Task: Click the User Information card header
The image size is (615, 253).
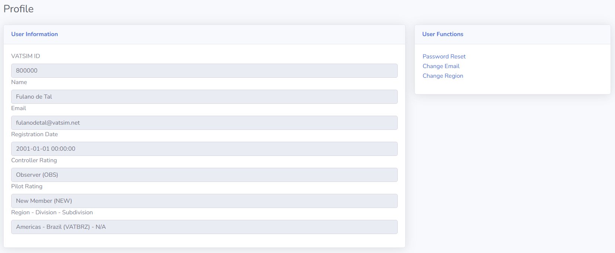Action: pyautogui.click(x=35, y=34)
